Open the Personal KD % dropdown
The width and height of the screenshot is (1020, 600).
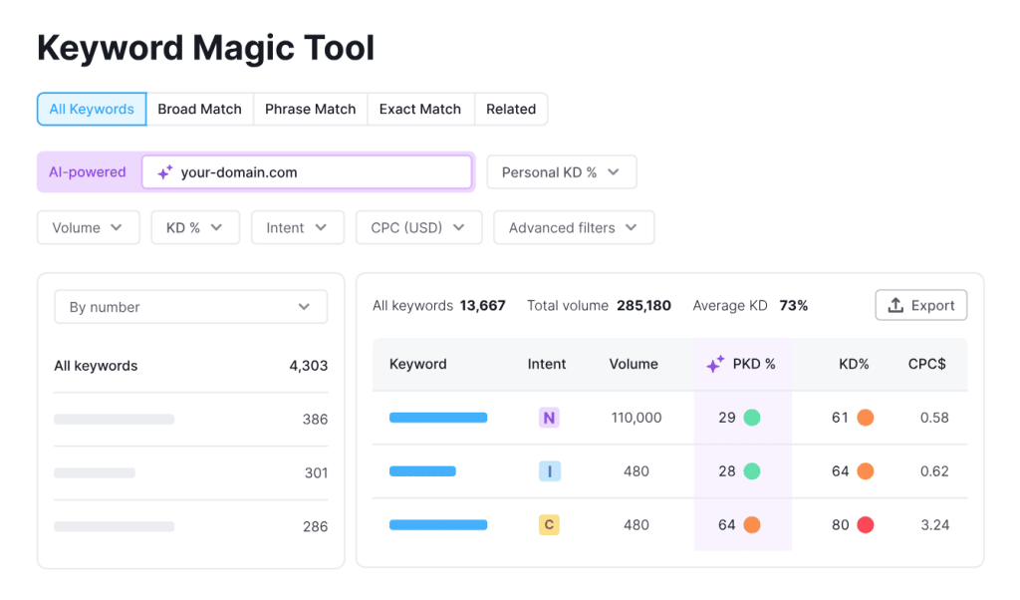pyautogui.click(x=561, y=172)
